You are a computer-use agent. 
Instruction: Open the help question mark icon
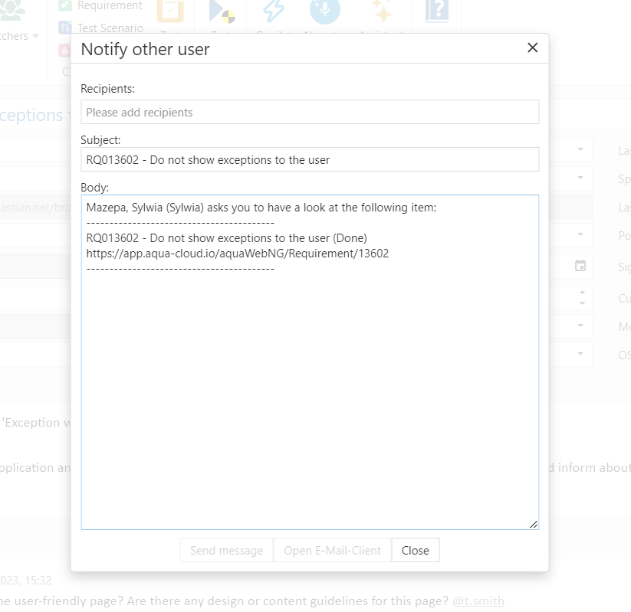(x=437, y=11)
